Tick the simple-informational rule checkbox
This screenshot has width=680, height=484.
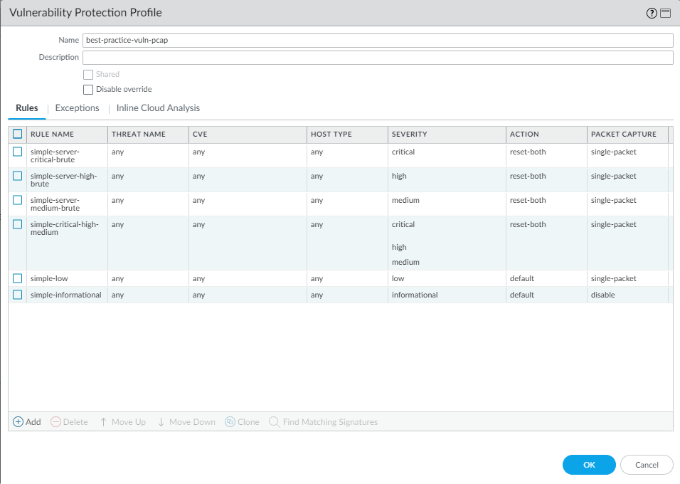coord(18,295)
